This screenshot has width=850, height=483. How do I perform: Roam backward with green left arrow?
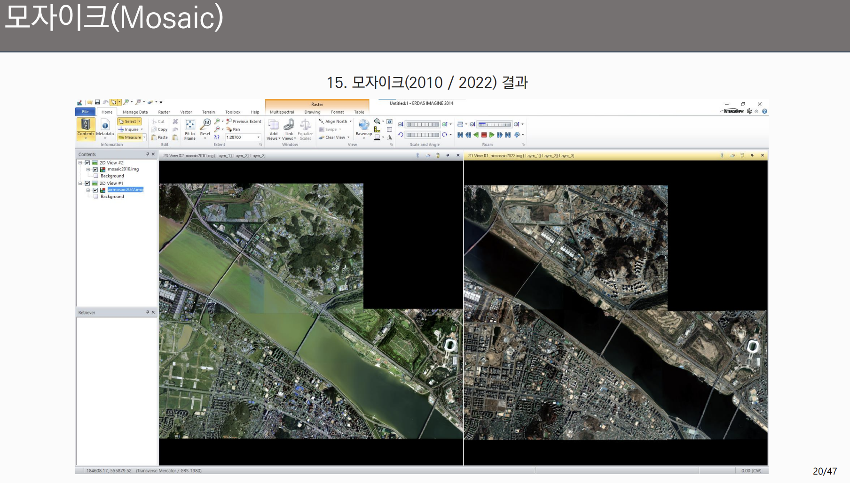pos(476,135)
